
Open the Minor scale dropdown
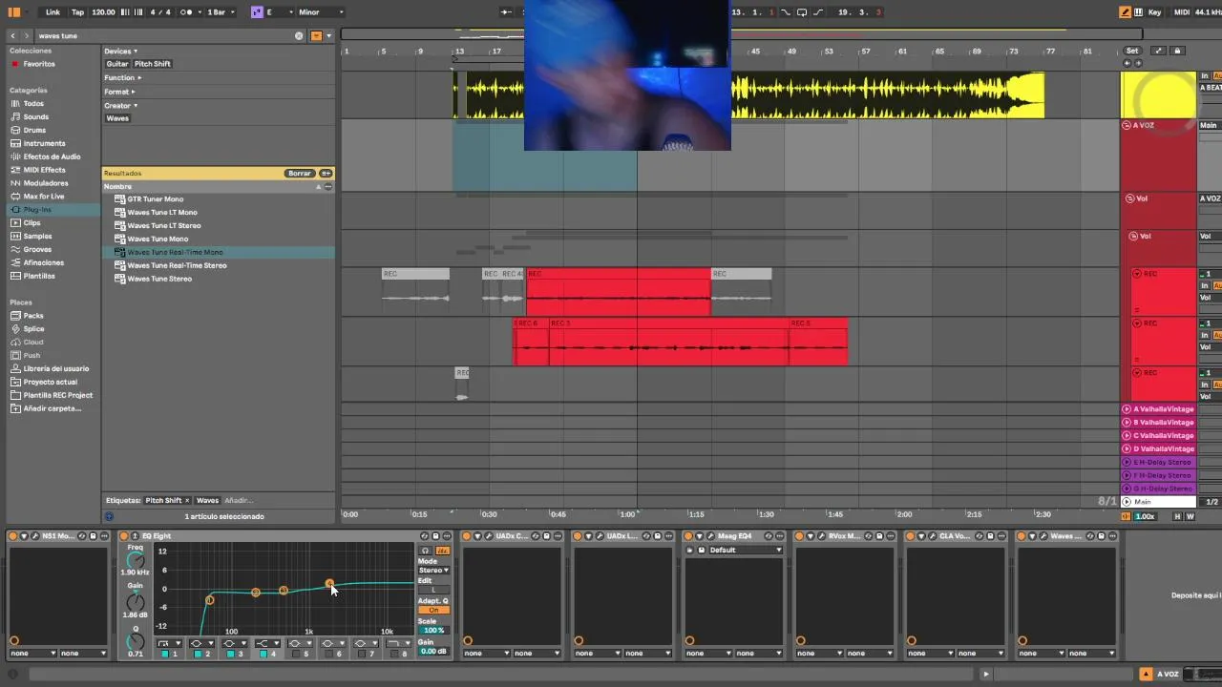pyautogui.click(x=321, y=11)
